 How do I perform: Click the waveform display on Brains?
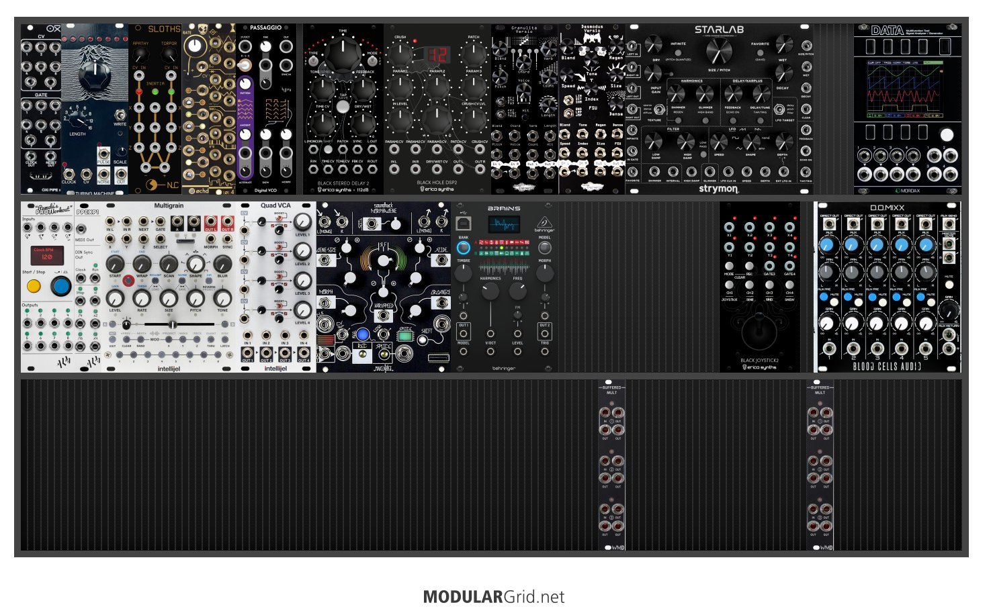(504, 224)
